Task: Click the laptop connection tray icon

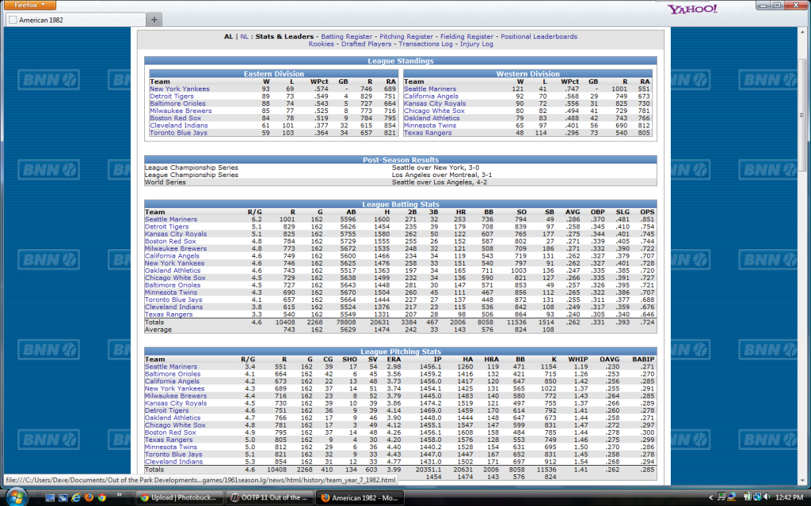Action: pyautogui.click(x=731, y=497)
